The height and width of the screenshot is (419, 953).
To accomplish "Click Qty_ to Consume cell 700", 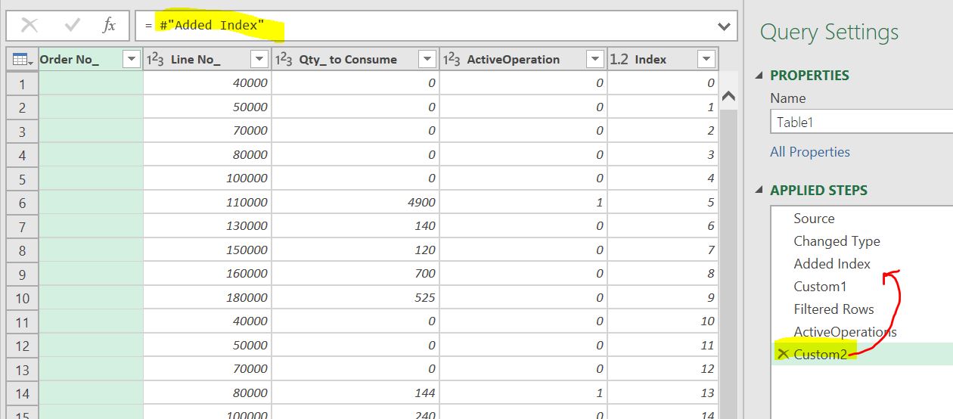I will [355, 274].
